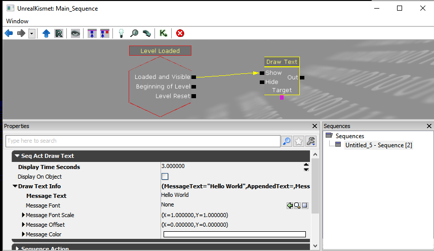The width and height of the screenshot is (434, 251).
Task: Open the navigation history dropdown arrow
Action: [32, 33]
